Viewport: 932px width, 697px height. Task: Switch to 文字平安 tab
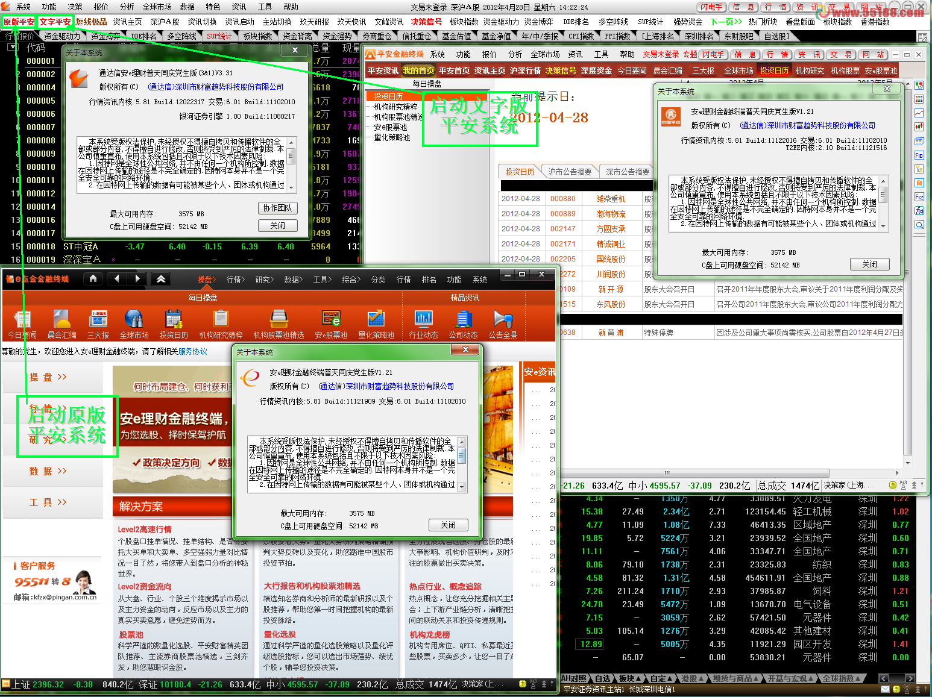click(x=55, y=22)
